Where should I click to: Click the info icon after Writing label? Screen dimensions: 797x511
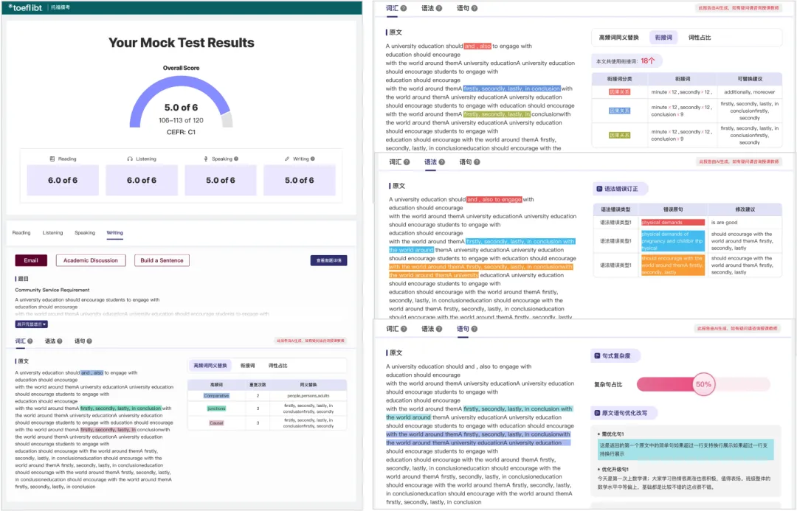coord(312,159)
